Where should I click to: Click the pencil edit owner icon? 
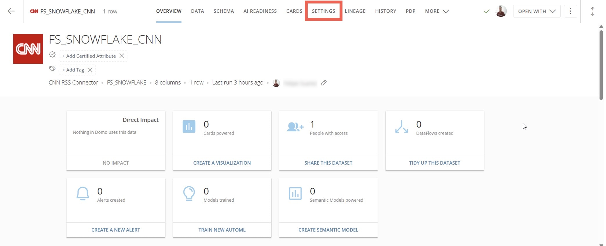[x=324, y=83]
